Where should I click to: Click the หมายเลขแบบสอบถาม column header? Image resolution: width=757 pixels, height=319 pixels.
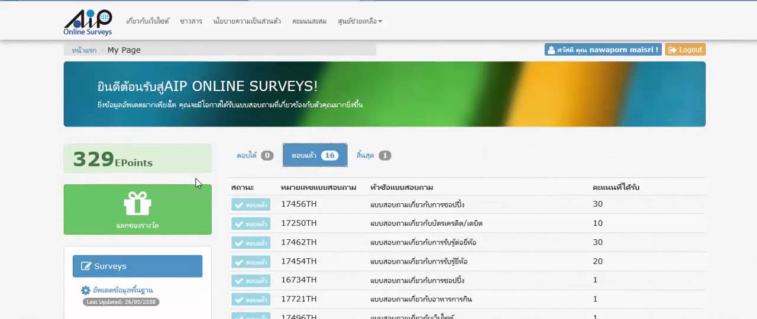click(318, 187)
